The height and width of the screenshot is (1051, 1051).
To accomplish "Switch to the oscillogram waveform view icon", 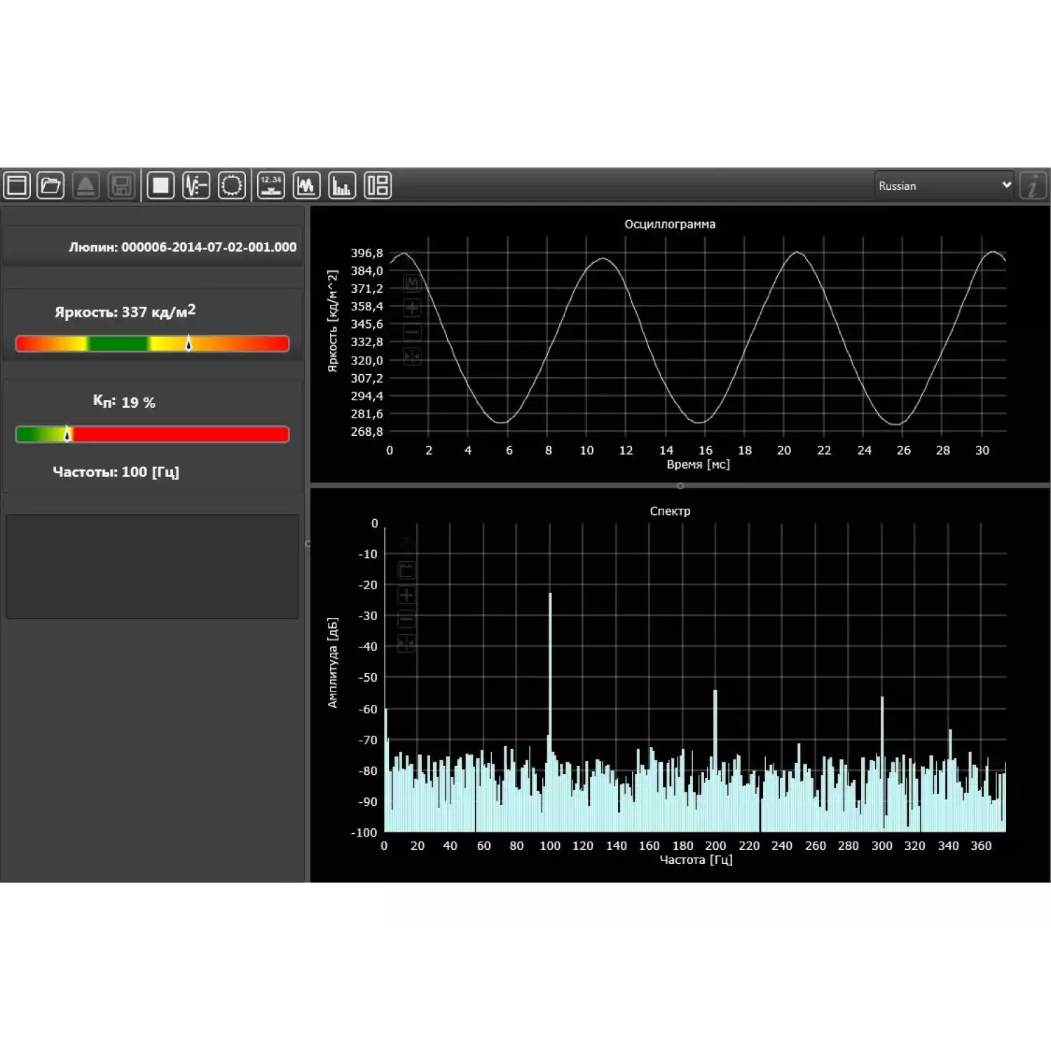I will point(306,186).
